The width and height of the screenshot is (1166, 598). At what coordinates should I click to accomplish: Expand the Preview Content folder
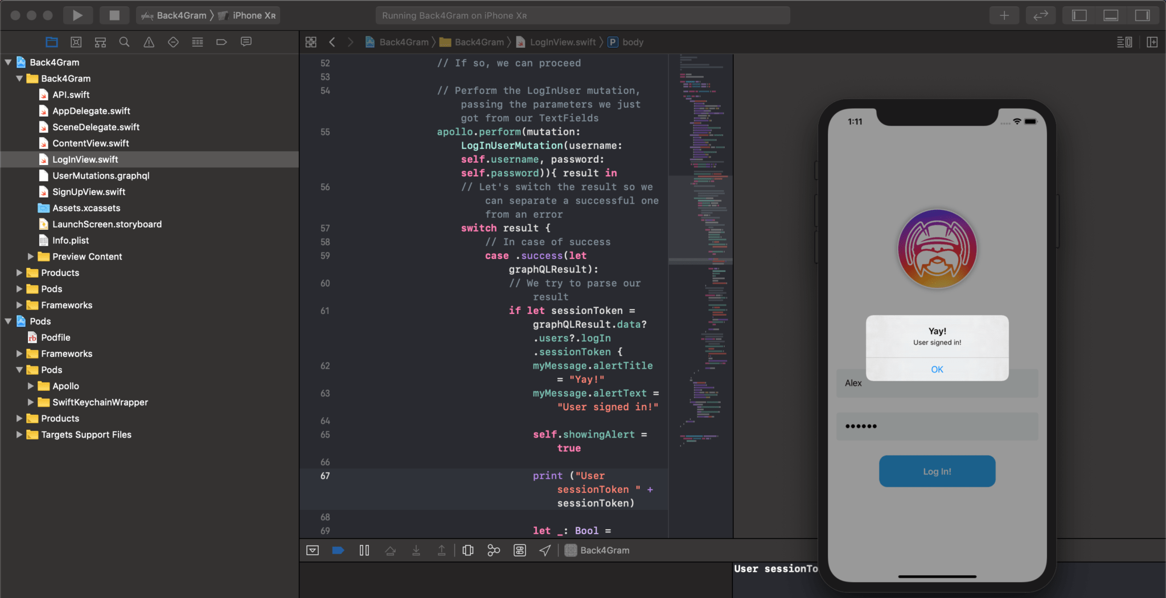(31, 256)
